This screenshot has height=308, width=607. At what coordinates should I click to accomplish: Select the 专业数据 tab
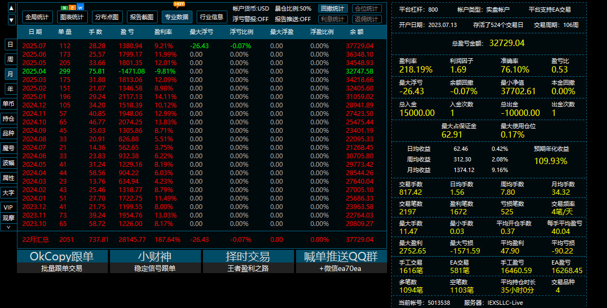177,17
